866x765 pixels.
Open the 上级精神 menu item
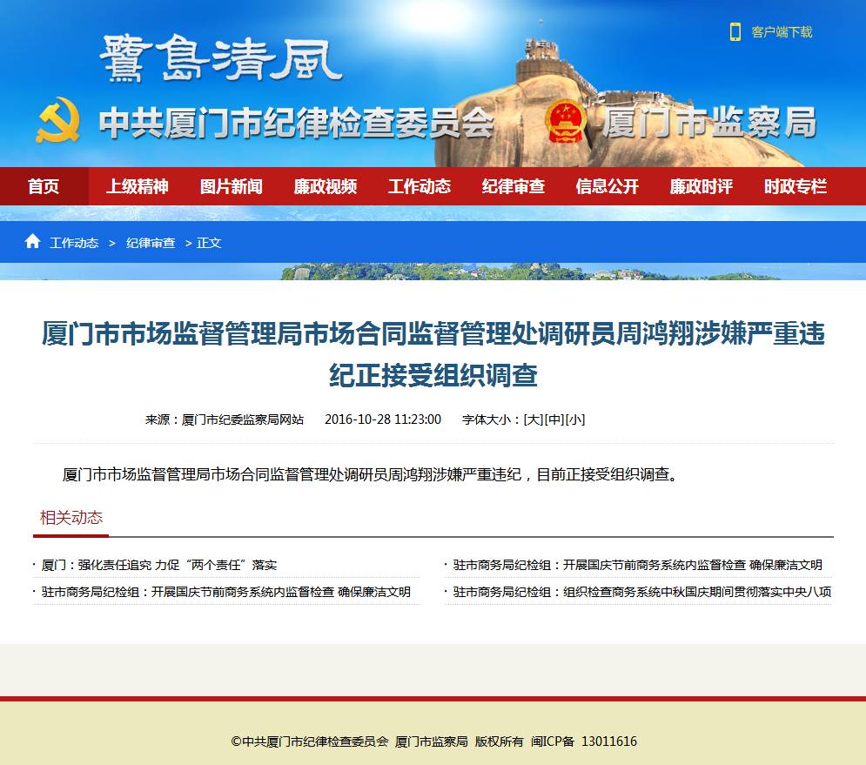(138, 186)
